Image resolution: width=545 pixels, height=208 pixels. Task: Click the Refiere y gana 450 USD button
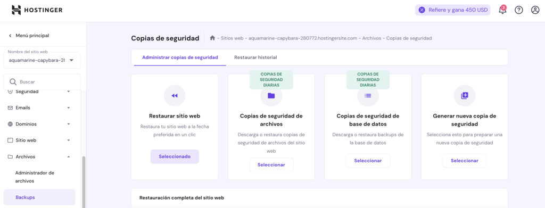tap(452, 10)
